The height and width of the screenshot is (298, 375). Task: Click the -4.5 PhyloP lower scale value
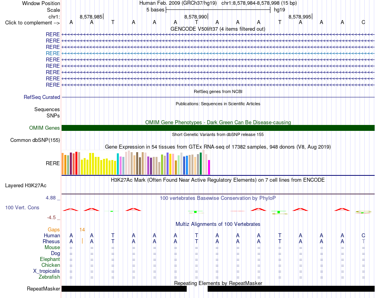click(51, 218)
